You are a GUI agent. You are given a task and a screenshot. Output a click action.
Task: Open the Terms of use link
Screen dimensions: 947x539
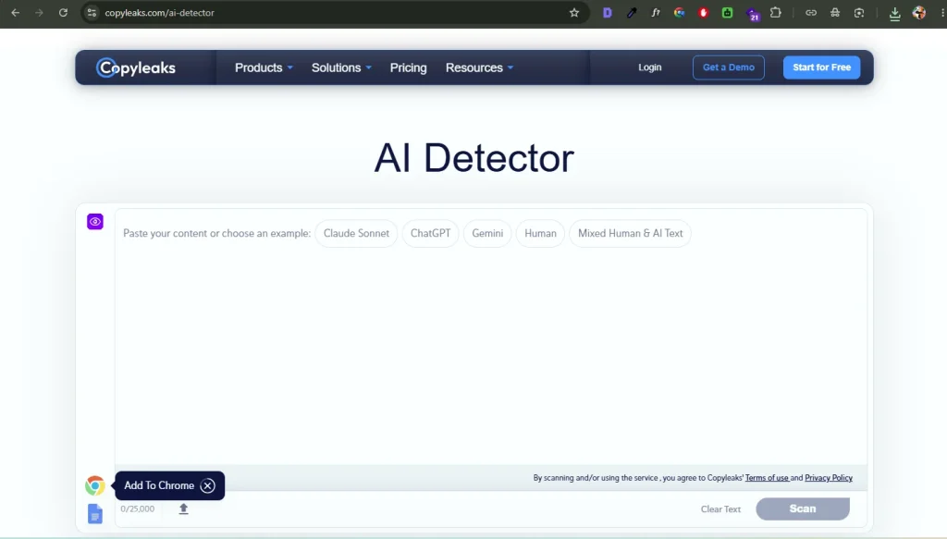coord(767,477)
